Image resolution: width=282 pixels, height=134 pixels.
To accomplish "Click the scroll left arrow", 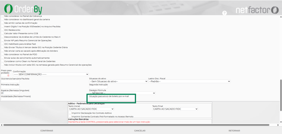I will tap(1, 125).
